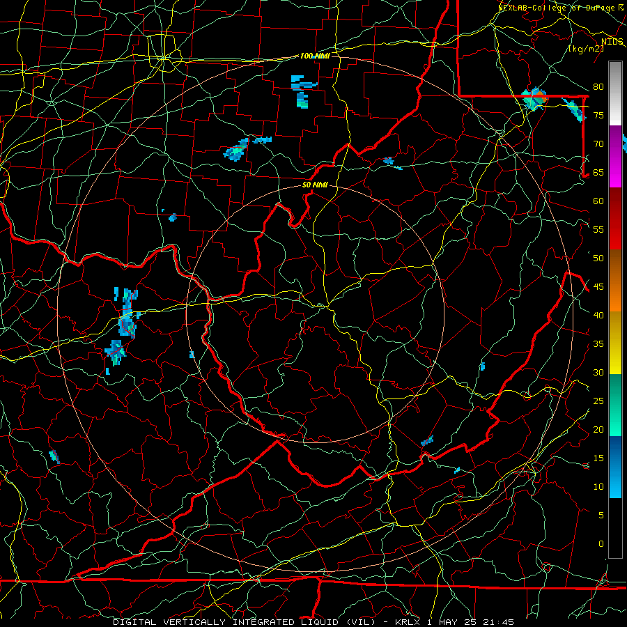Pick the purple segment of the VIL scale
This screenshot has width=627, height=627.
(615, 142)
